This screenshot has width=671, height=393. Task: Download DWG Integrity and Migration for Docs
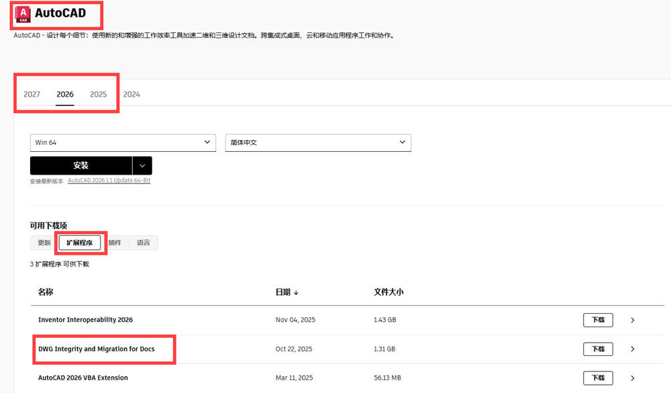[x=598, y=349]
